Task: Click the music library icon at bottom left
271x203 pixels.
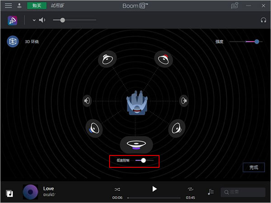Action: [9, 194]
